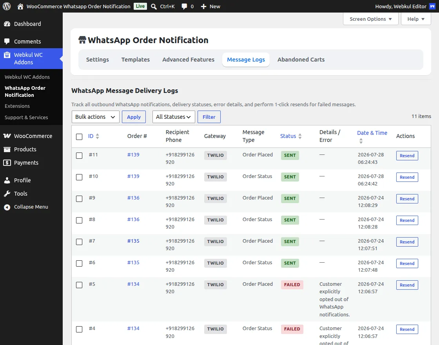
Task: Toggle select-all checkbox in header
Action: 79,137
